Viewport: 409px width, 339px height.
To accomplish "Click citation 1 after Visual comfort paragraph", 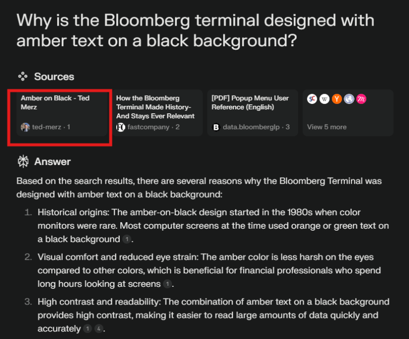I will pos(167,284).
